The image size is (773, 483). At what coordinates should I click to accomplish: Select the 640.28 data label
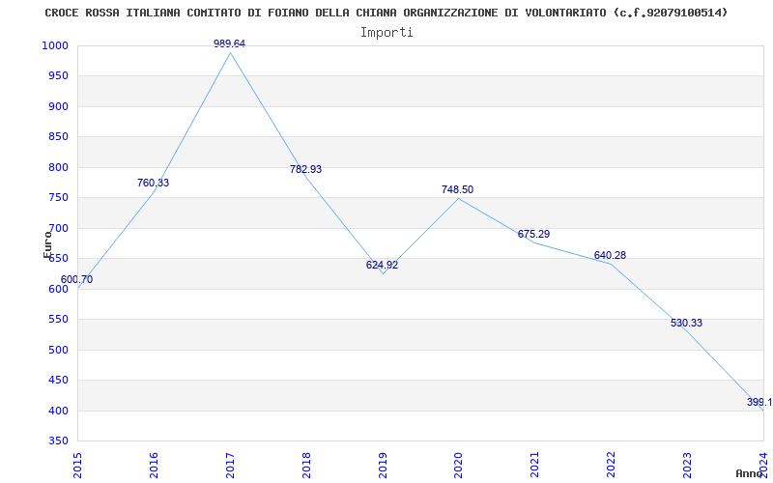610,255
